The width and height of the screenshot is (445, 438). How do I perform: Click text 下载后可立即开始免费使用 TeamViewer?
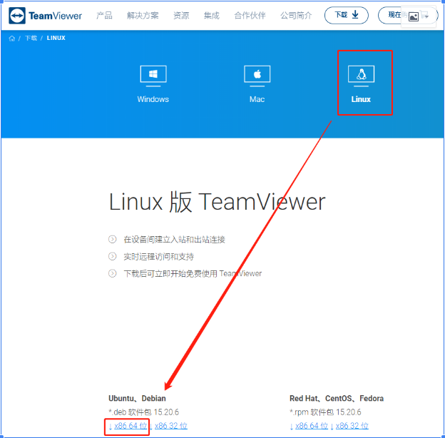pos(193,274)
